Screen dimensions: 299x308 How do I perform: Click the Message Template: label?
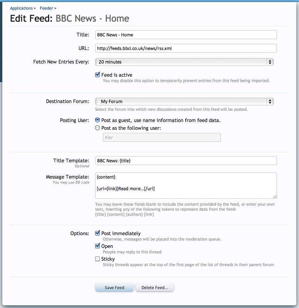[67, 177]
